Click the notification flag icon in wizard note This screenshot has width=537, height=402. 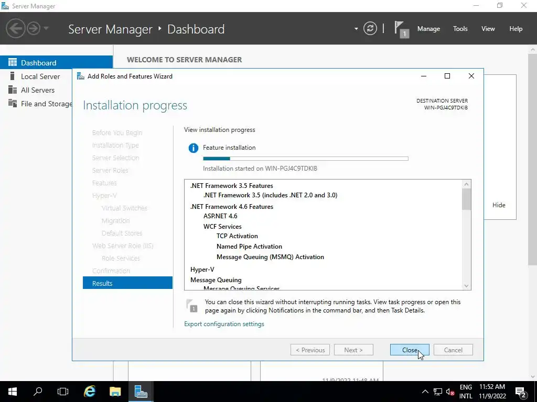[x=192, y=306]
